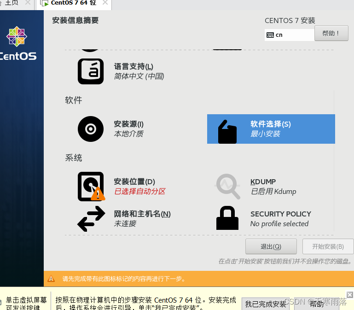Click 单击虚拟屏幕可发送按键 hint text
Screen dimensions: 354x310
click(x=26, y=304)
